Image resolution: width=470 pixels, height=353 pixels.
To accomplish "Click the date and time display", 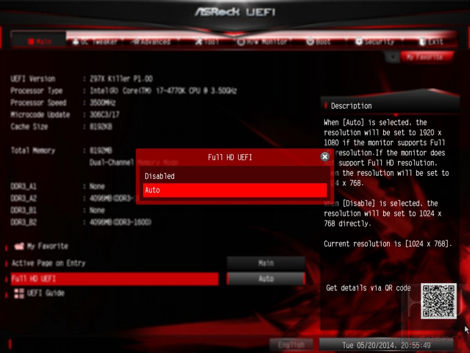I will point(386,345).
